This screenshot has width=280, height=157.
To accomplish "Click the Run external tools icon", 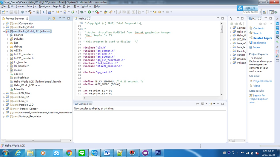I will pyautogui.click(x=97, y=12).
